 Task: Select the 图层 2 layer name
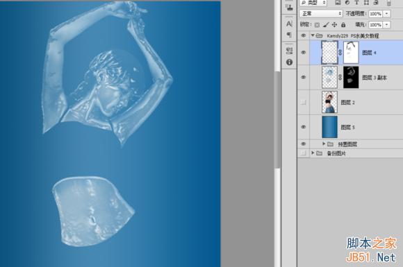(347, 103)
